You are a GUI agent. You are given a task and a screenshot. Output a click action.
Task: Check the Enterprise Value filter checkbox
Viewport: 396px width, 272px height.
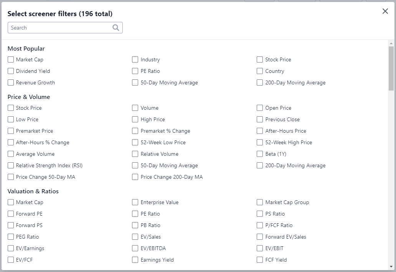pos(135,202)
